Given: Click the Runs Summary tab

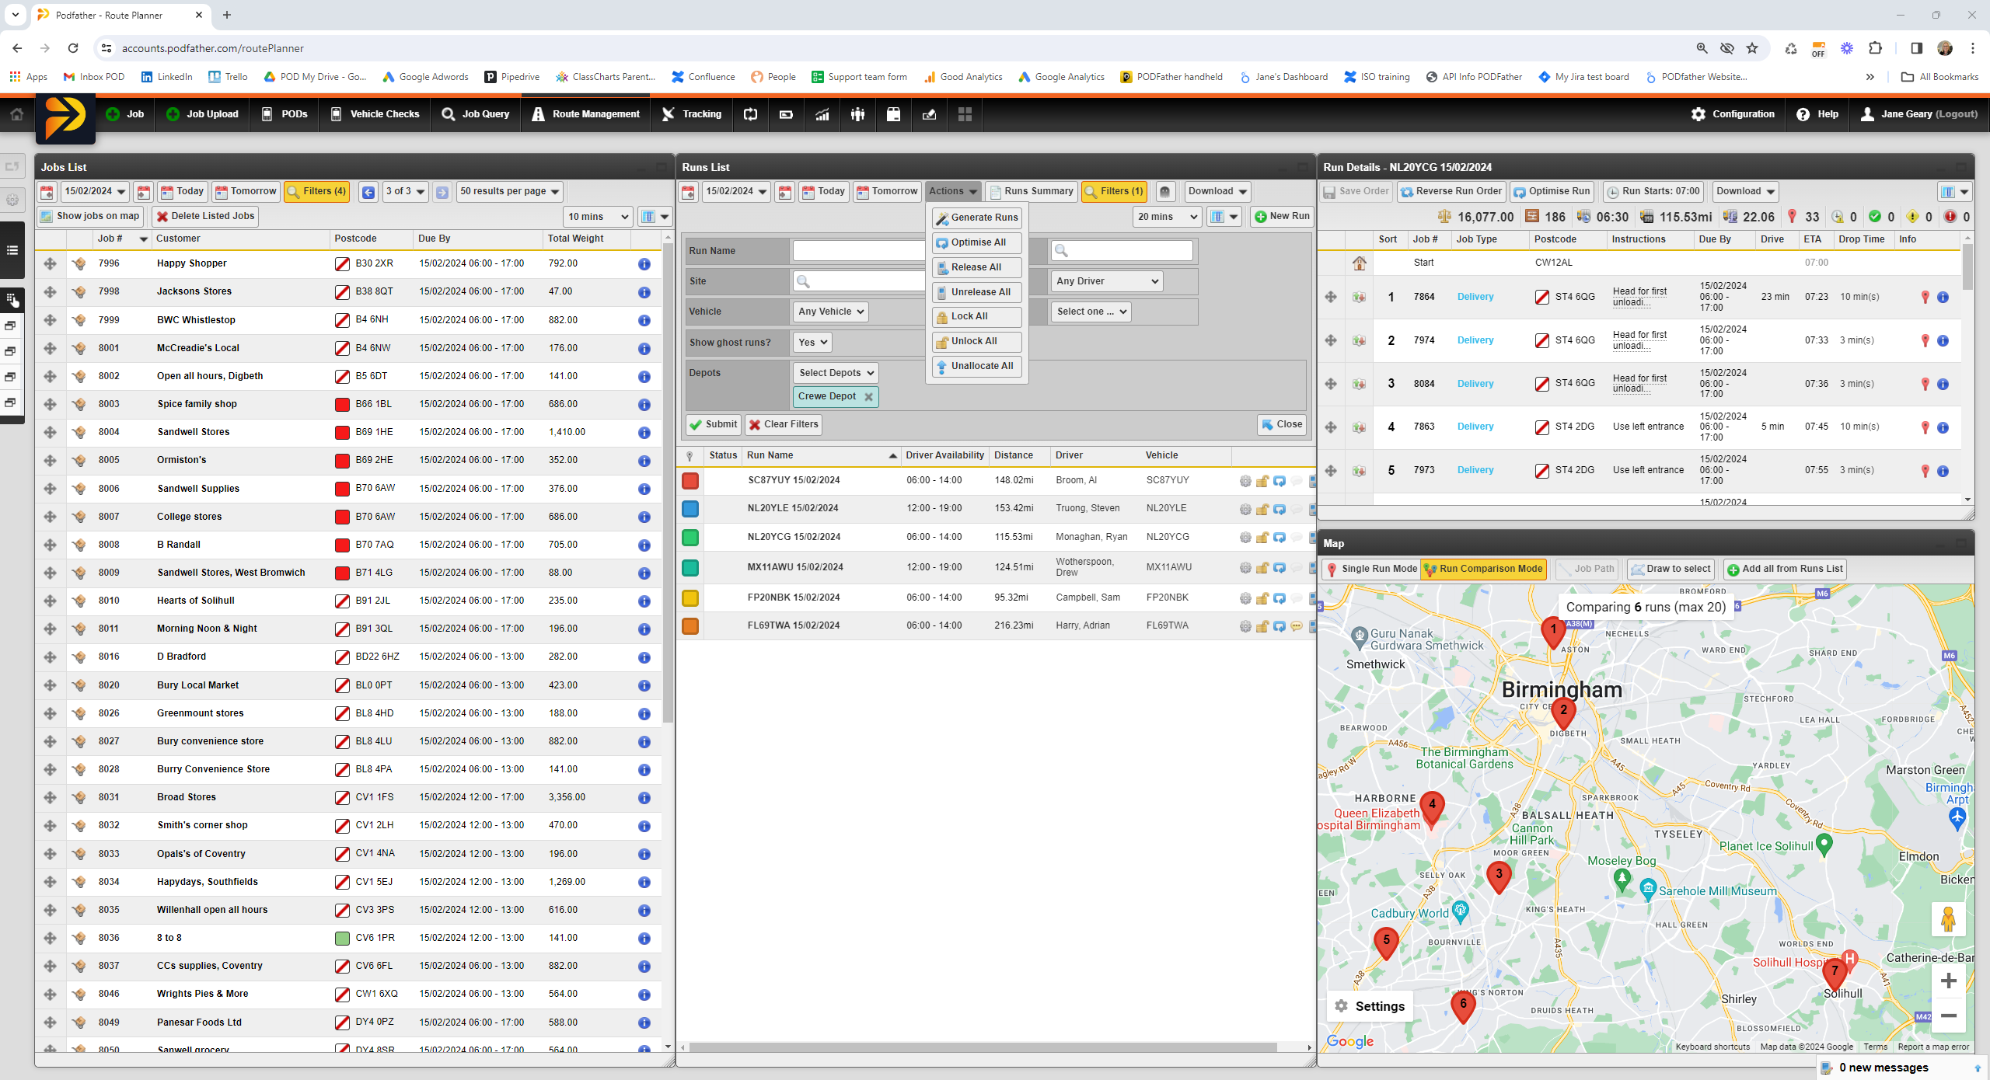Looking at the screenshot, I should (x=1036, y=190).
